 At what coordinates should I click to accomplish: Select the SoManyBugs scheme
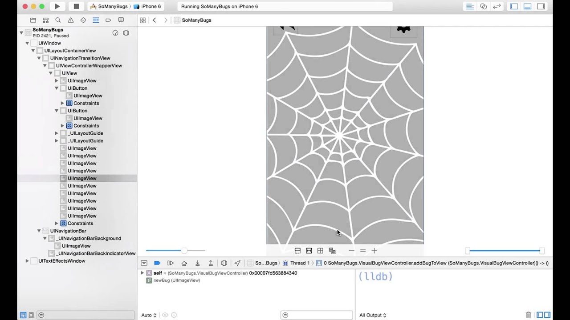pos(108,6)
